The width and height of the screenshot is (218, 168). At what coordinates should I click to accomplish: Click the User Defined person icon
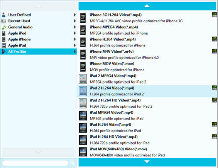pyautogui.click(x=3, y=15)
